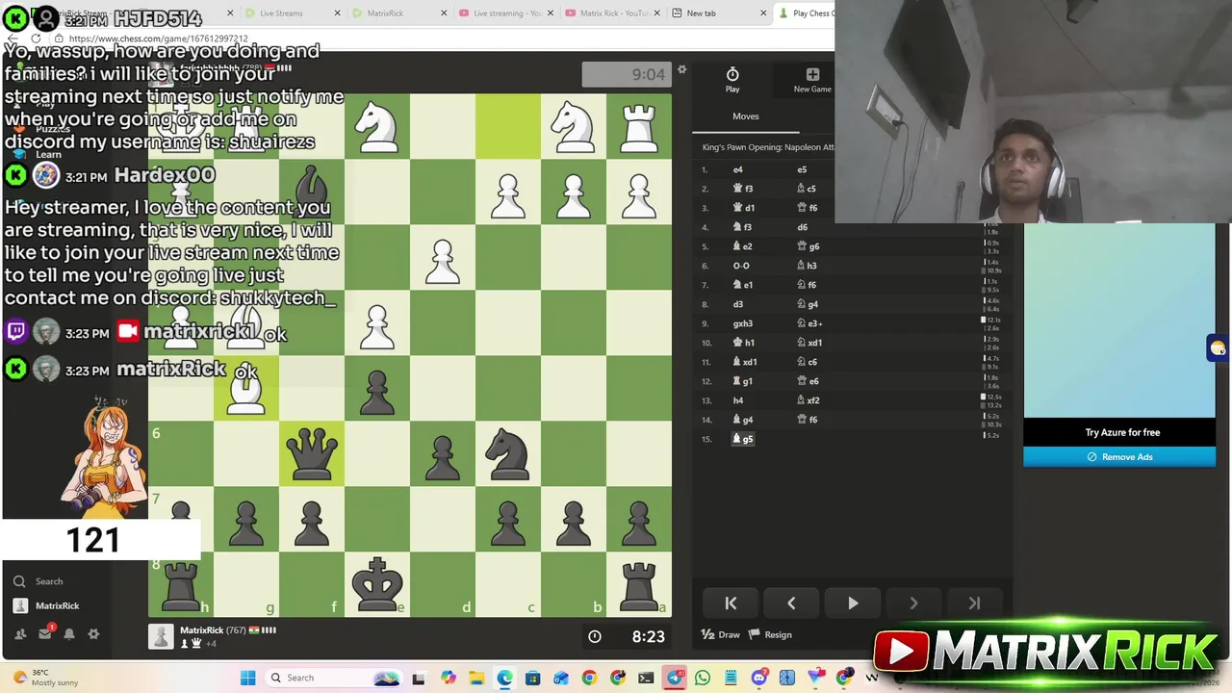This screenshot has width=1232, height=693.
Task: Open messages envelope icon with notification
Action: (45, 632)
